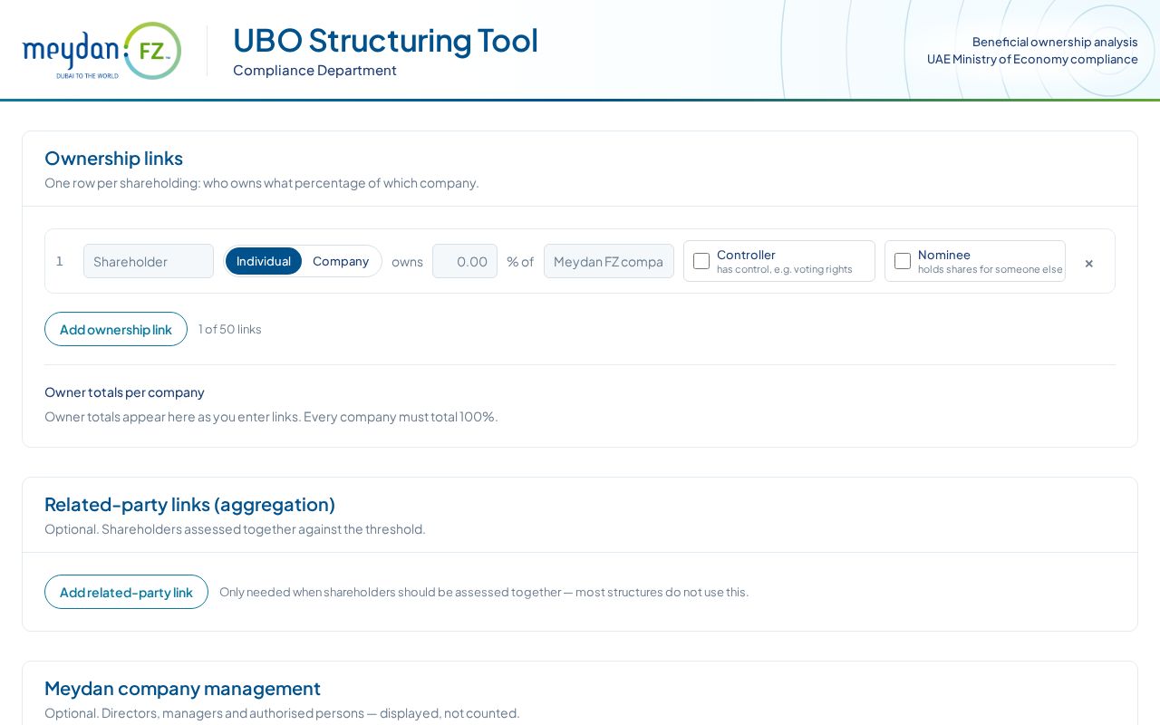
Task: Click the Shareholder name field
Action: 149,261
